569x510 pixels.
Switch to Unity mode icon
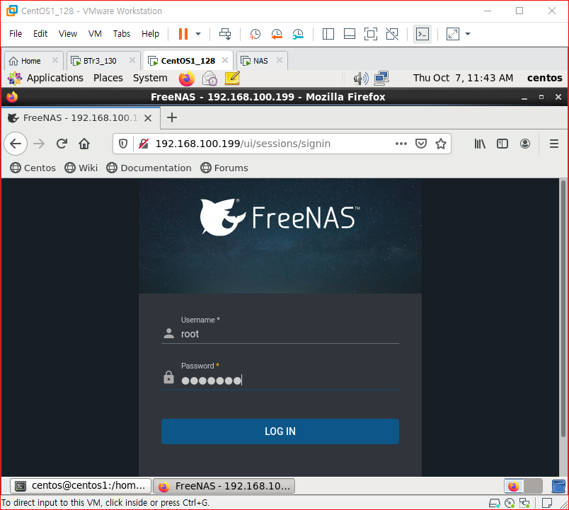(392, 34)
